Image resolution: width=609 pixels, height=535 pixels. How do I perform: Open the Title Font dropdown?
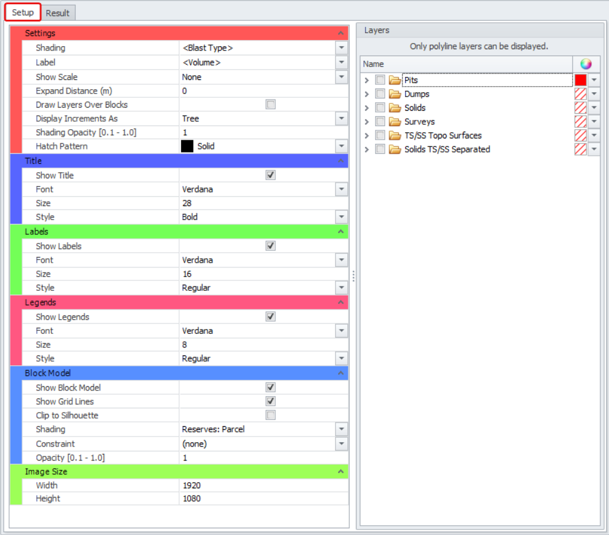(x=341, y=189)
